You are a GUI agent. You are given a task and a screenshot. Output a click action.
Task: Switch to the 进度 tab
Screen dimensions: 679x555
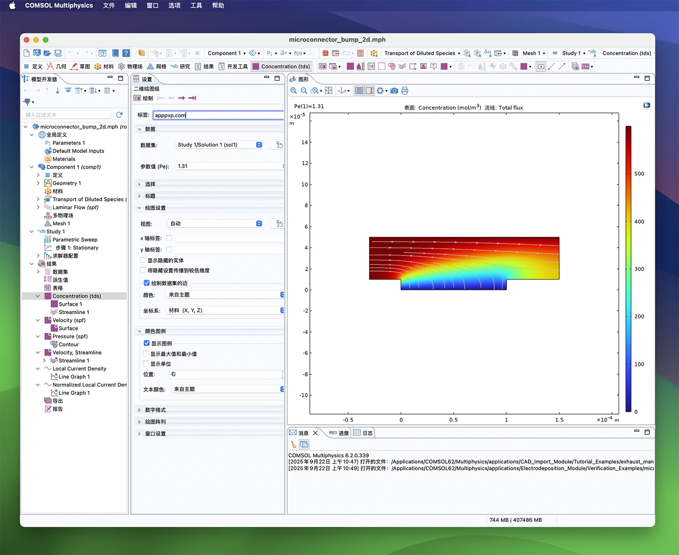(x=339, y=433)
